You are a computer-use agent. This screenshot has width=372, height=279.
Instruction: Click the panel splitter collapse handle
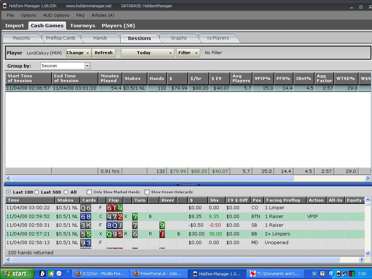tap(188, 184)
